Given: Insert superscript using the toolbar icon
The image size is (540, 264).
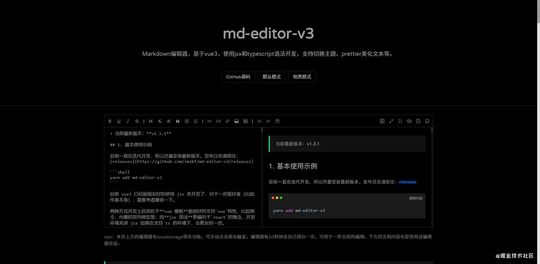Looking at the screenshot, I should pos(169,121).
